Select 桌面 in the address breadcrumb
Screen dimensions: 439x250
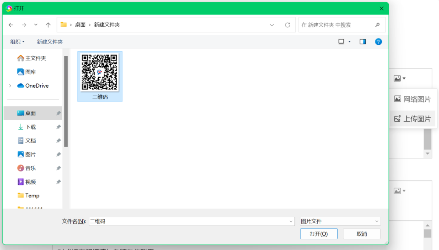pos(80,25)
